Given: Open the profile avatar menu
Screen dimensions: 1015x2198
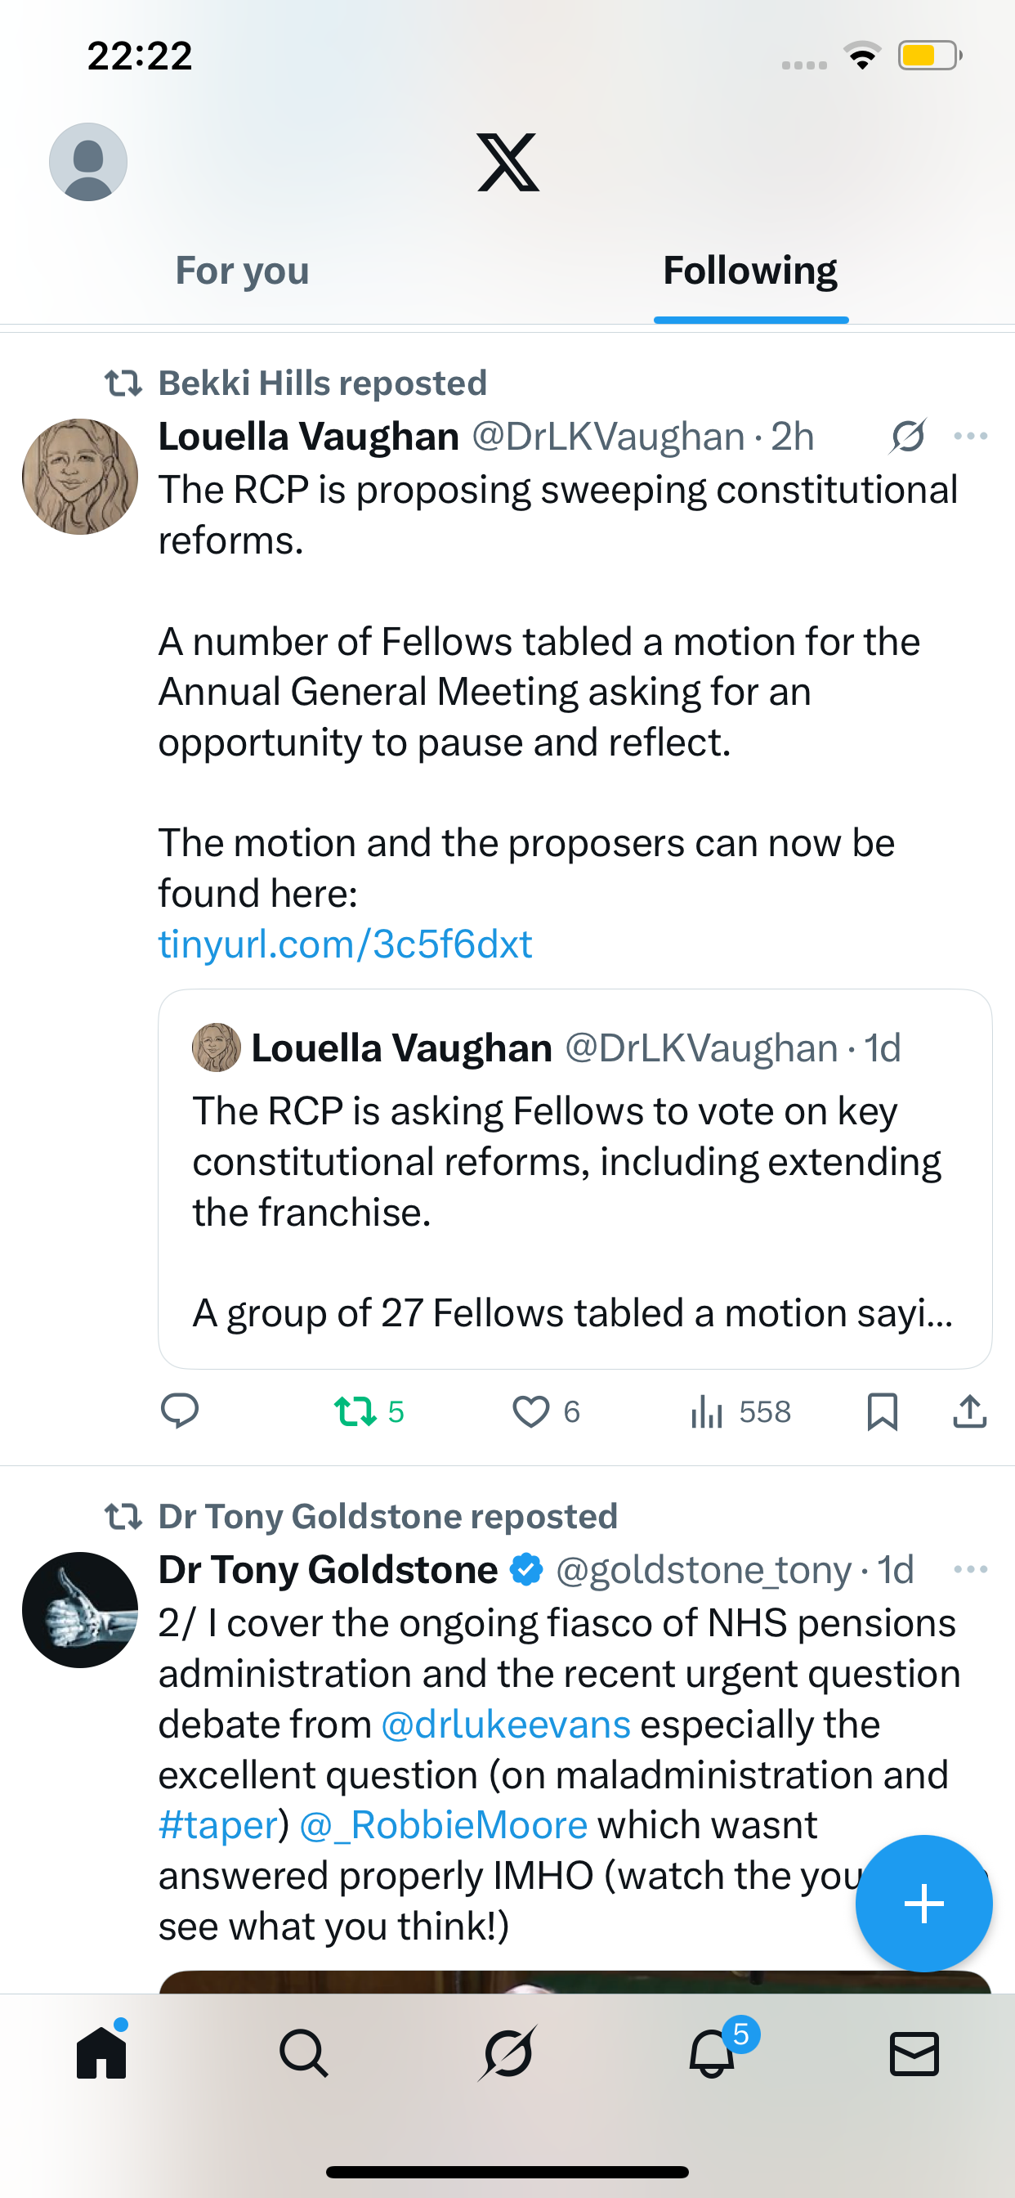Looking at the screenshot, I should pyautogui.click(x=88, y=162).
